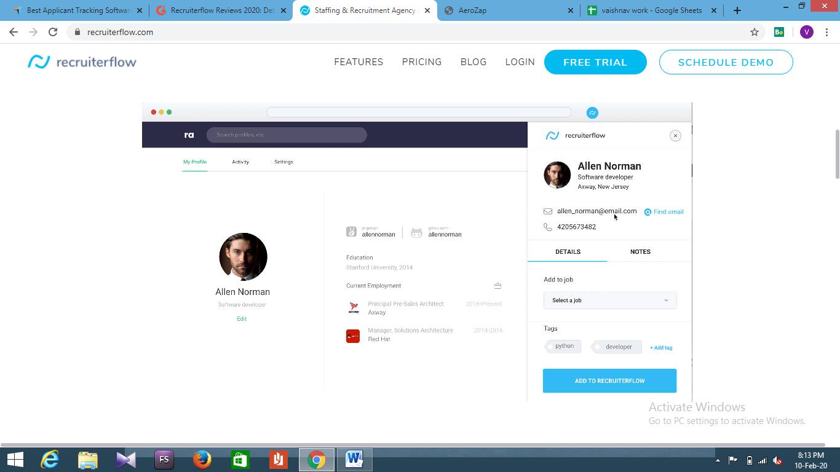Click the Axway company logo
This screenshot has width=840, height=472.
[x=354, y=307]
